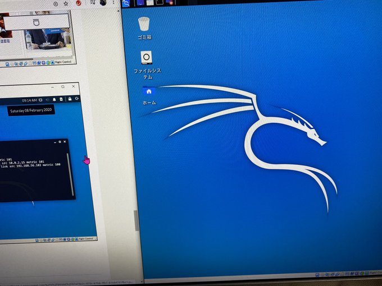Open the browser three-dot menu

[113, 2]
